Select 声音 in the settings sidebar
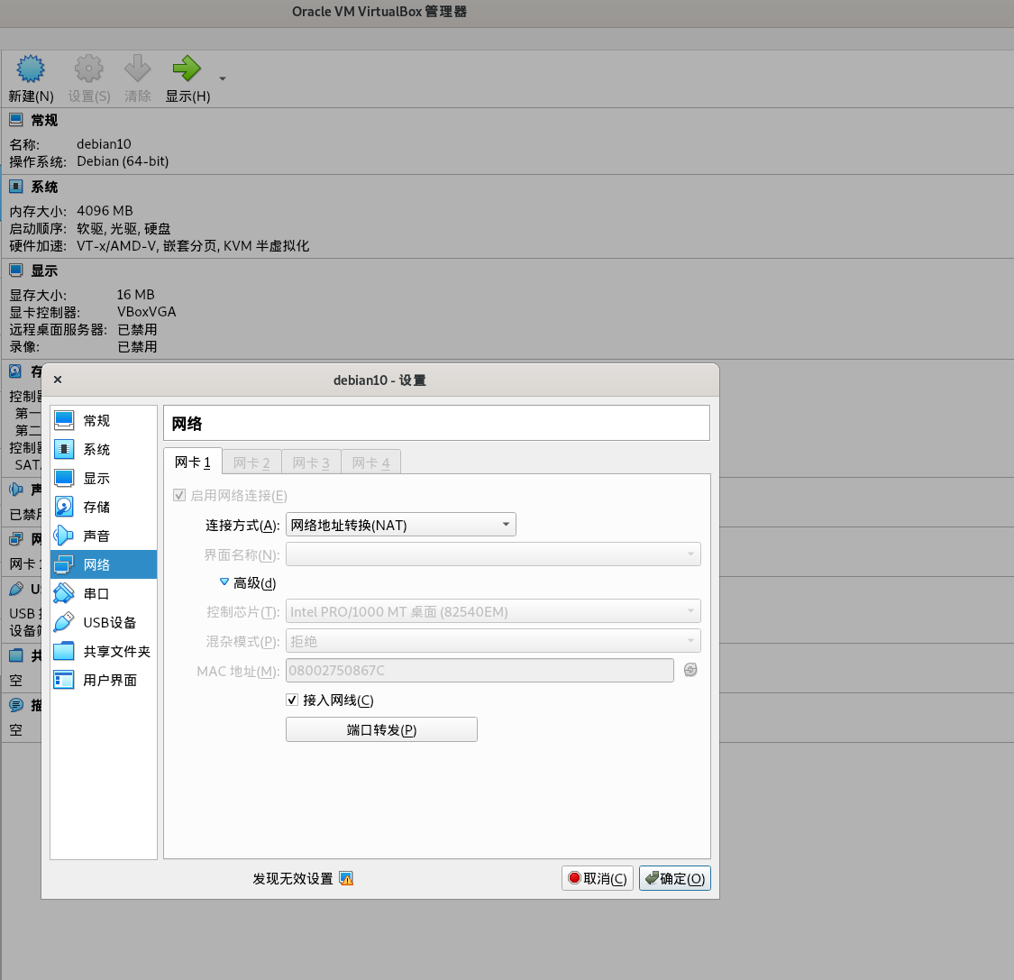1014x980 pixels. 104,536
